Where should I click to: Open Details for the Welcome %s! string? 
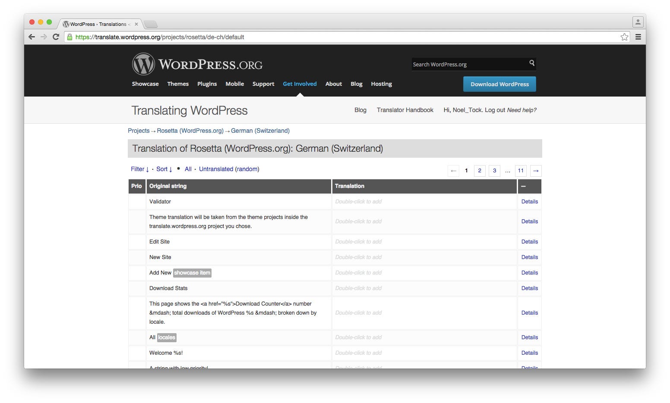[530, 353]
